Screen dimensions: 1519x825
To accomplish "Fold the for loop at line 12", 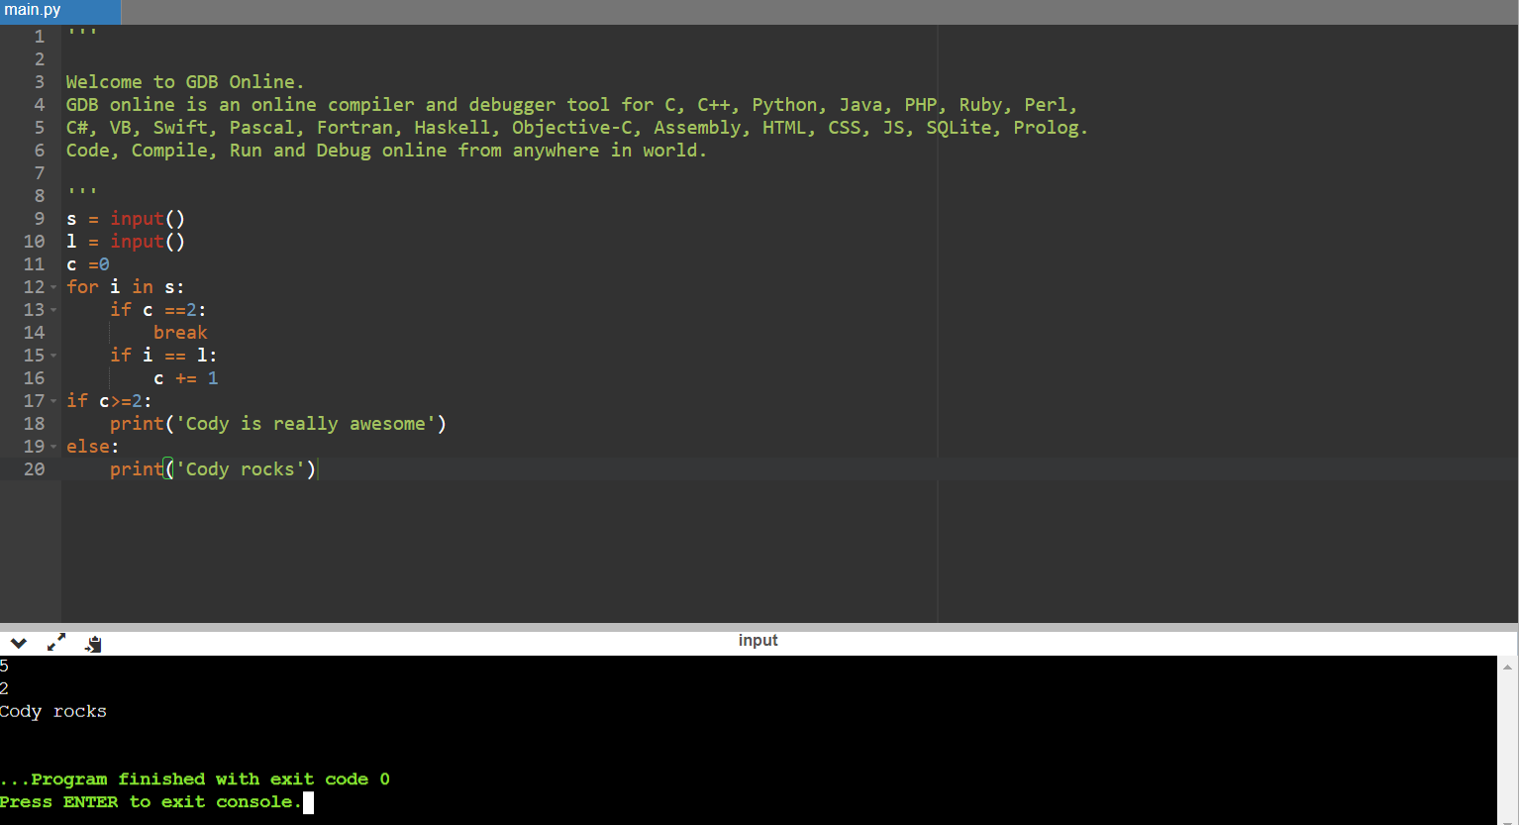I will tap(53, 287).
